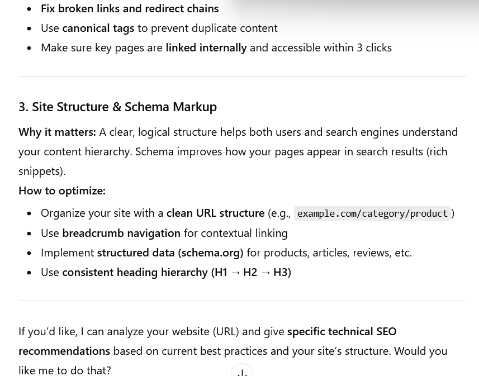
Task: Click the "3. Site Structure & Schema Markup" heading
Action: pyautogui.click(x=117, y=107)
